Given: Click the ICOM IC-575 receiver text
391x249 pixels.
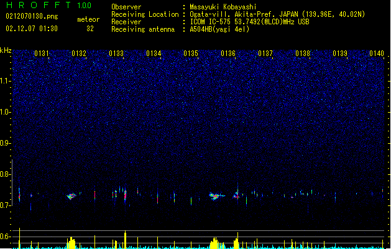Looking at the screenshot, I should pyautogui.click(x=249, y=22).
